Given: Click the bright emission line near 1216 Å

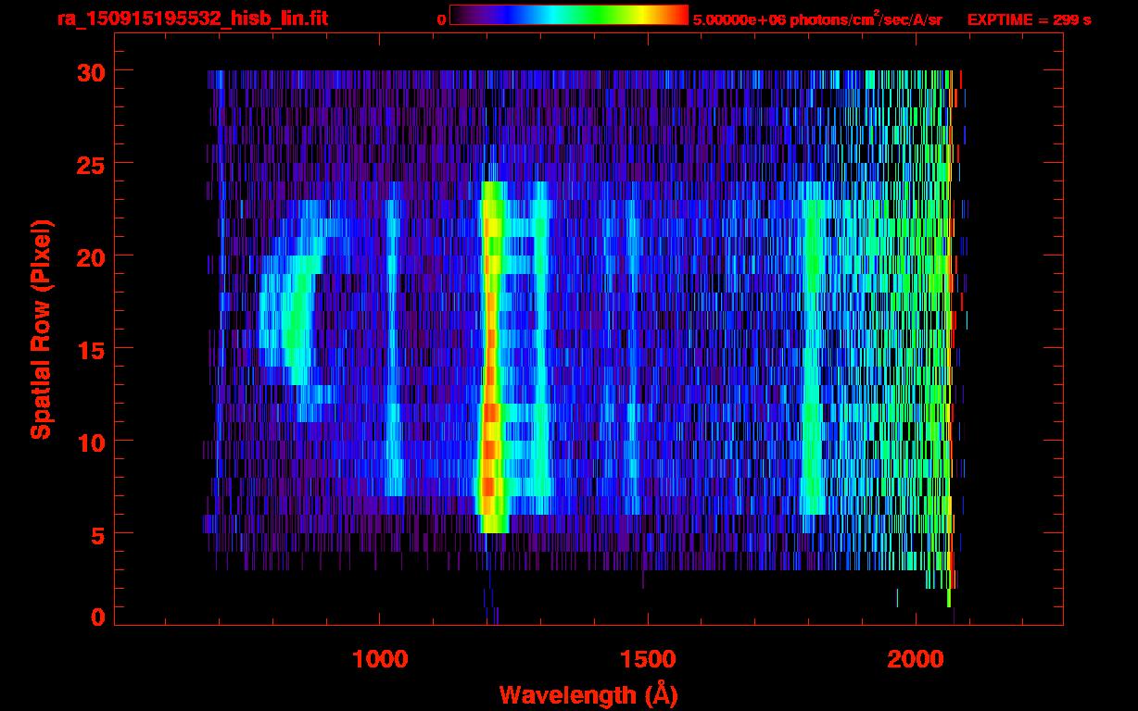Looking at the screenshot, I should pyautogui.click(x=490, y=356).
